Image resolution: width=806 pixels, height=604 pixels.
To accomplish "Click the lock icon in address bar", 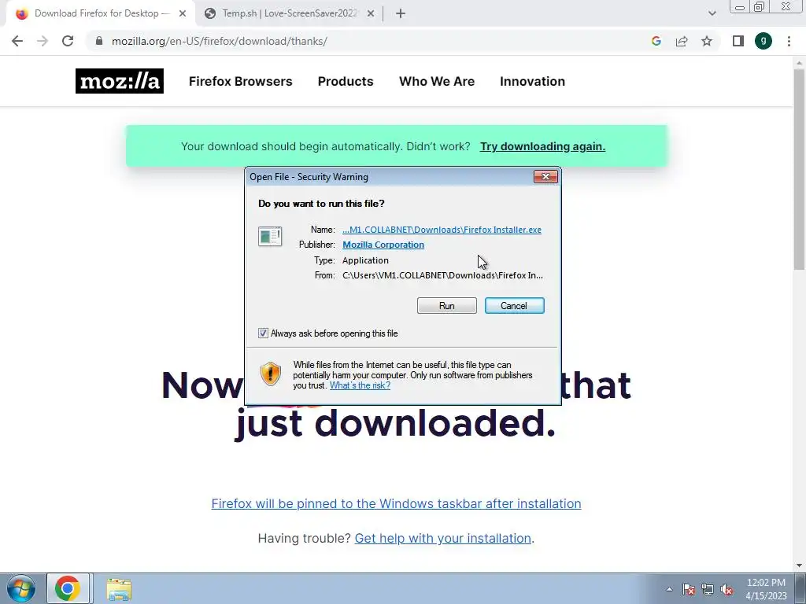I will click(99, 41).
